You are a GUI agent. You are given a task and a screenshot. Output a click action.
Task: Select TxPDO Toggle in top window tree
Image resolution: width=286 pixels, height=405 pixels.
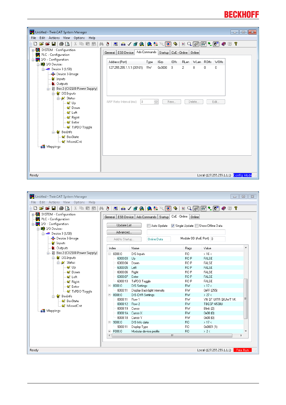click(82, 127)
